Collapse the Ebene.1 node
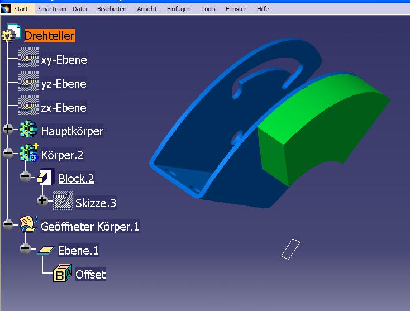Image resolution: width=410 pixels, height=311 pixels. (25, 248)
